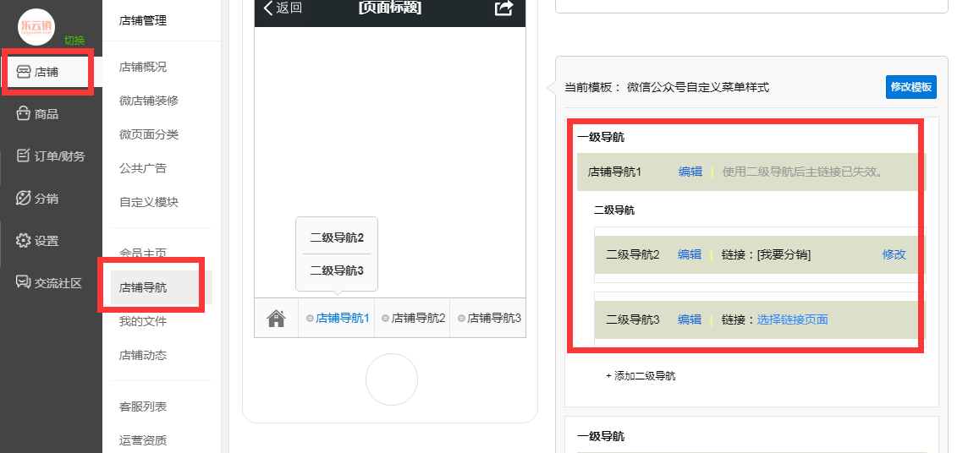Image resolution: width=957 pixels, height=453 pixels.
Task: Click + 添加二级导航
Action: click(641, 376)
